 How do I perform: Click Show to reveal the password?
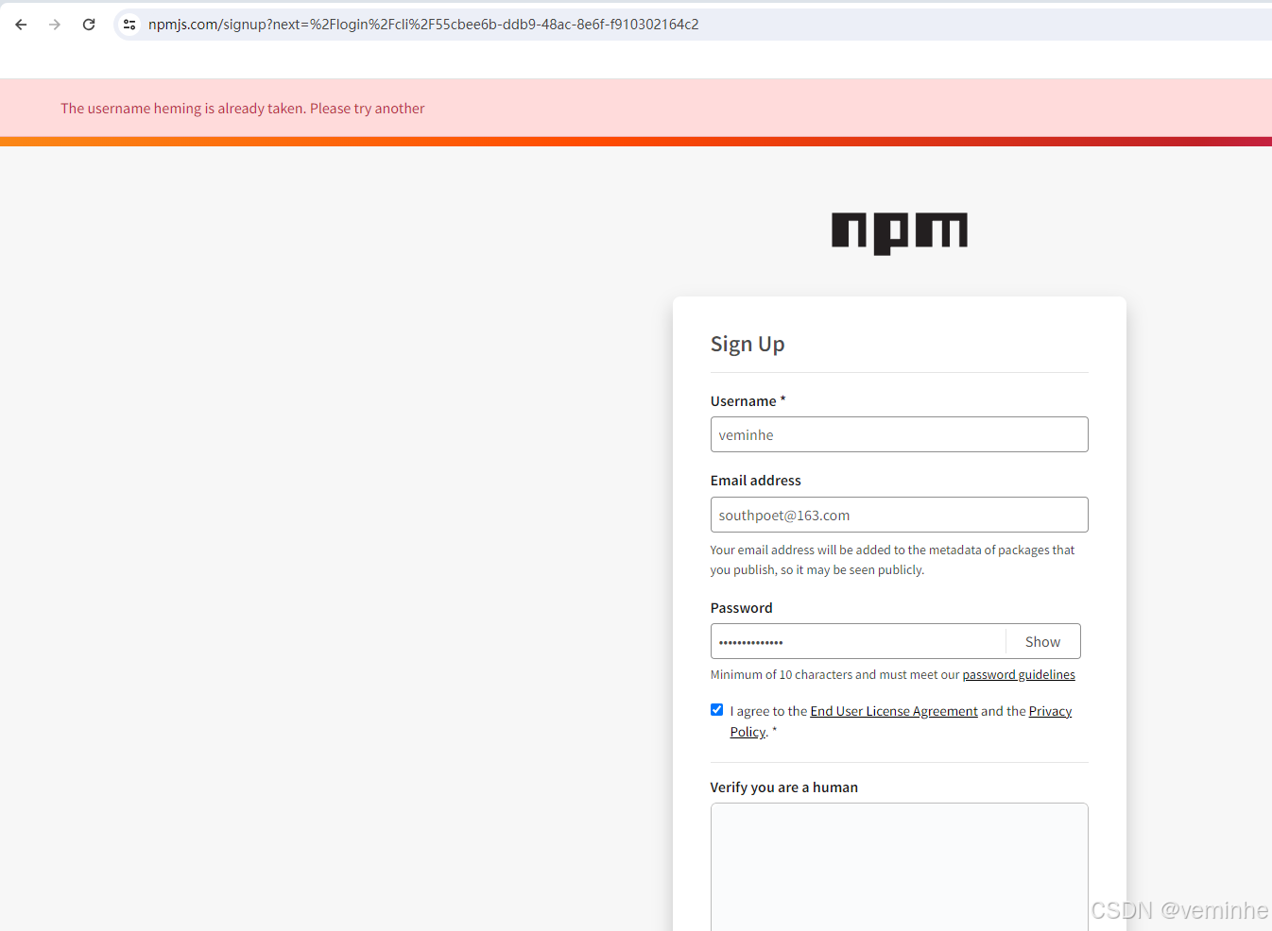pyautogui.click(x=1042, y=641)
